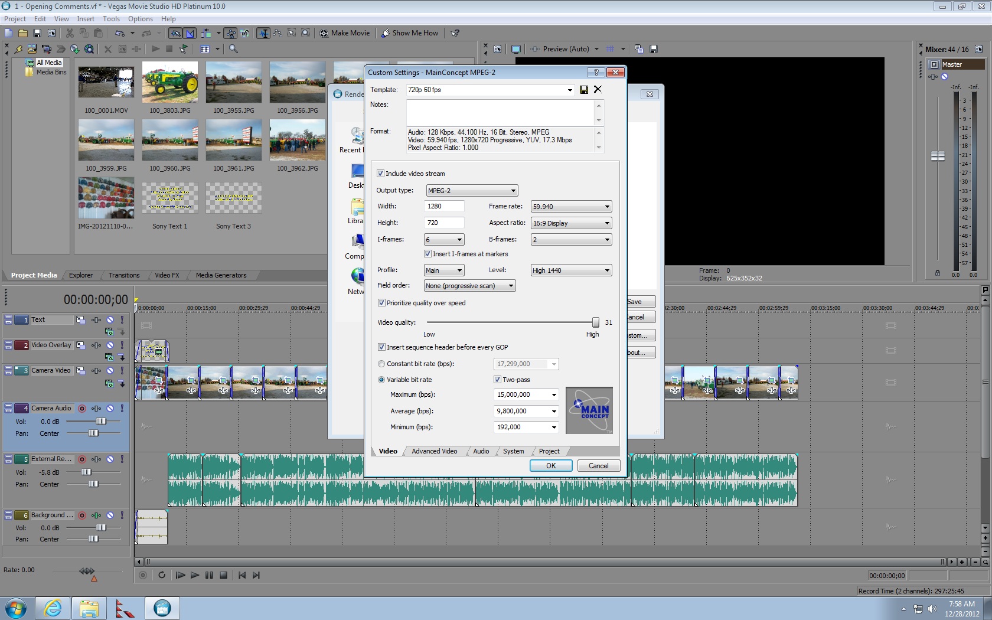Open the Template dropdown showing 720p 60 fps

coord(570,90)
